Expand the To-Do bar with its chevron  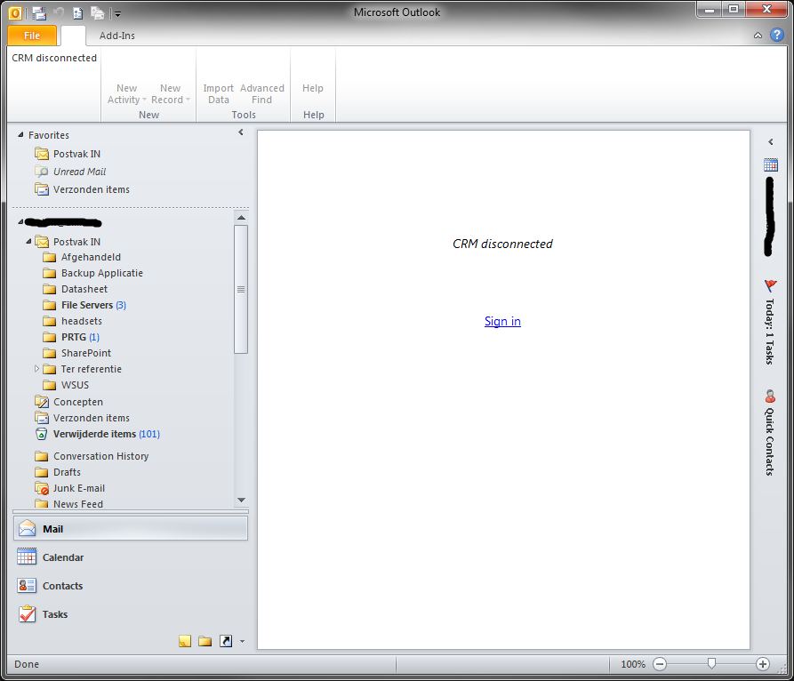coord(771,141)
